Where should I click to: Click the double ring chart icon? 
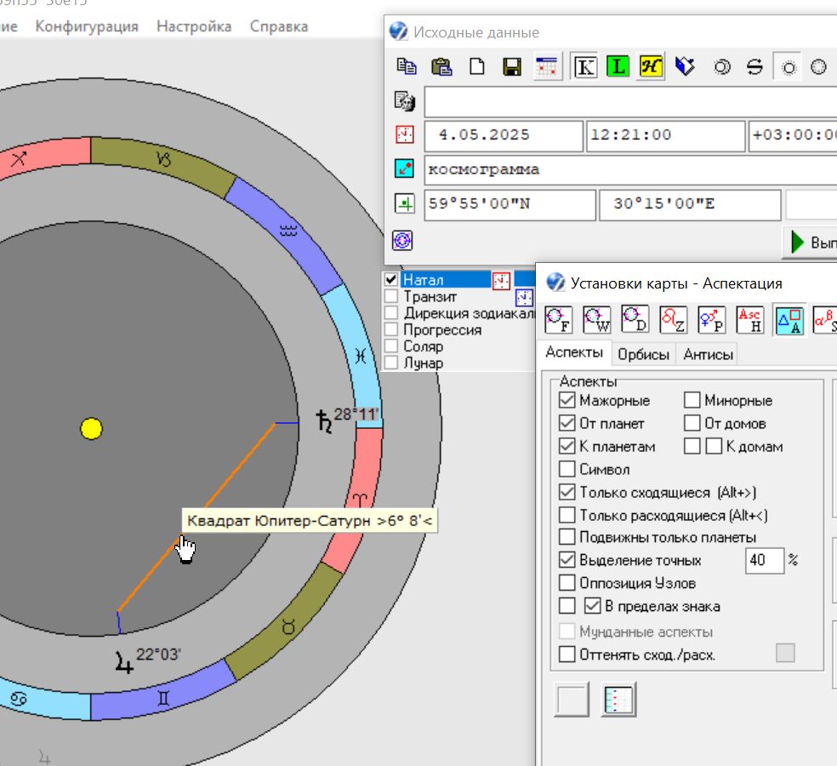[x=721, y=67]
